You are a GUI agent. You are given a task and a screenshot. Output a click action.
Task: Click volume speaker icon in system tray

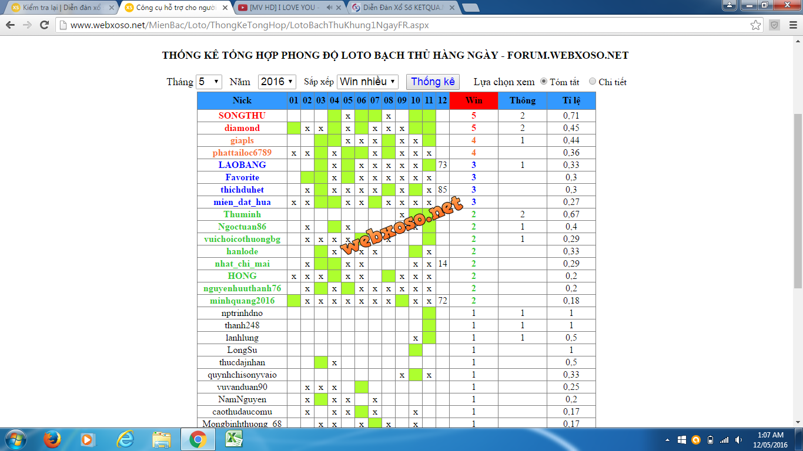click(x=738, y=440)
